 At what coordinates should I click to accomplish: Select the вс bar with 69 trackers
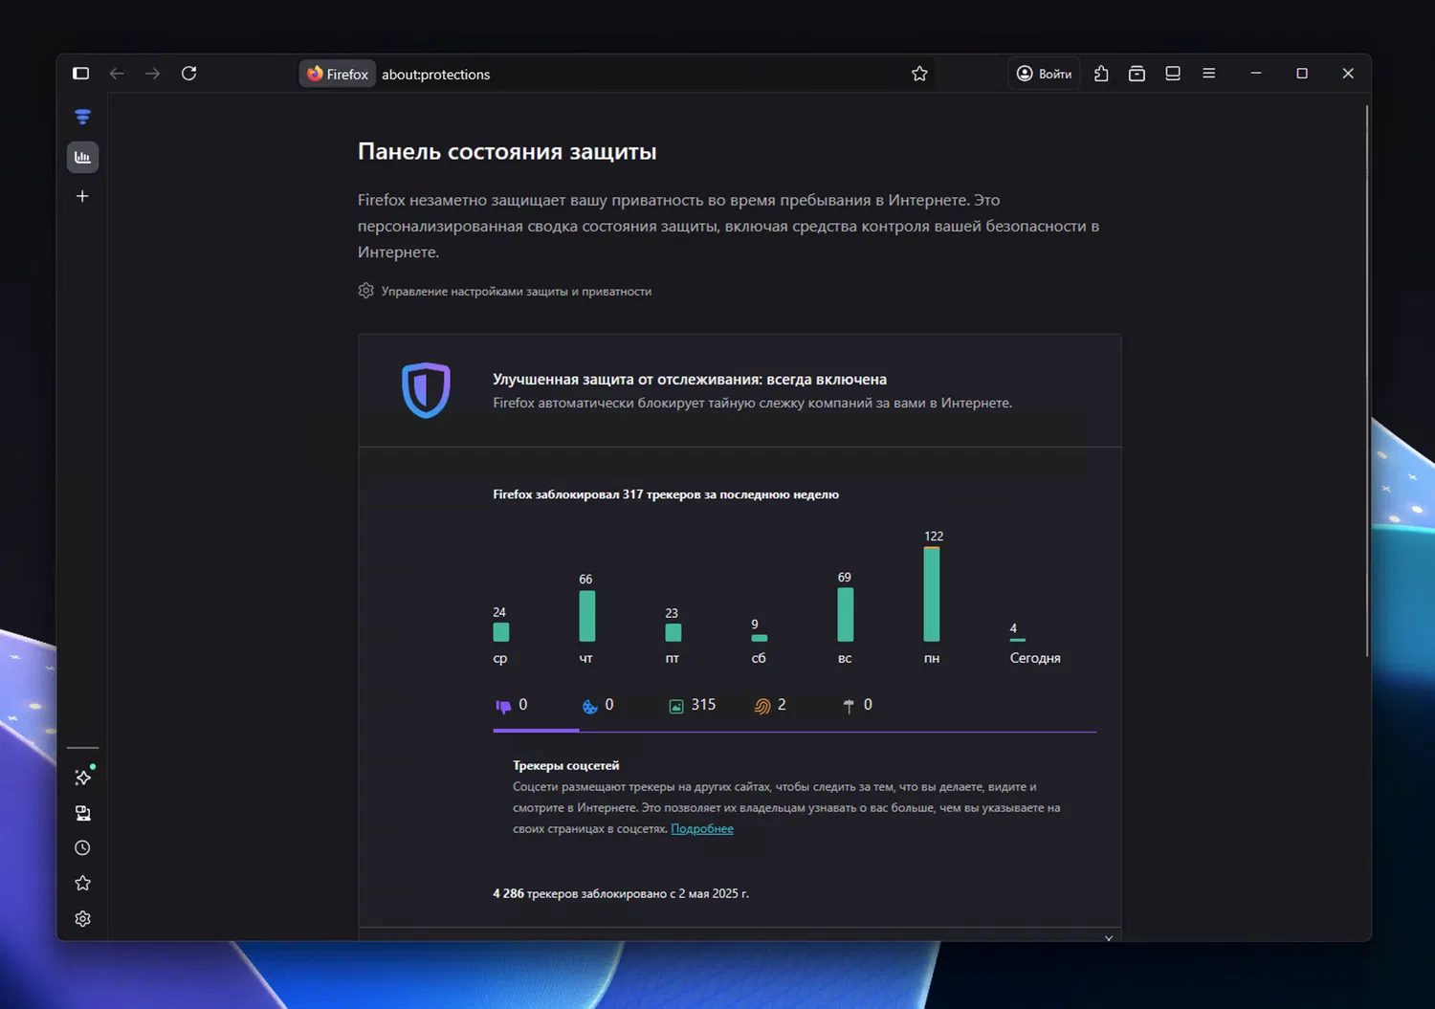[845, 614]
